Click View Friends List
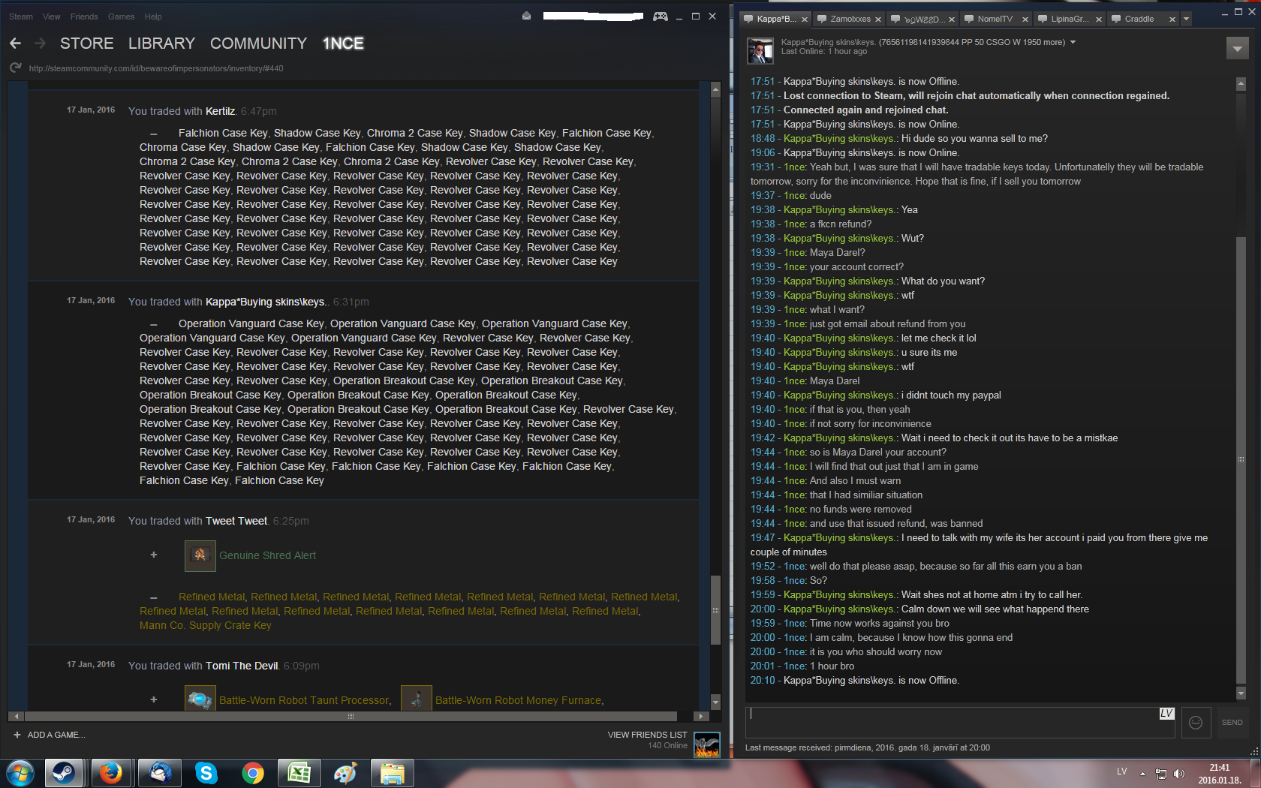Screen dimensions: 1261x788 coord(647,735)
